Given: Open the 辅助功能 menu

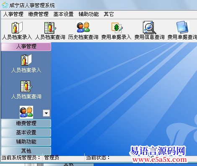Looking at the screenshot, I should (x=88, y=14).
